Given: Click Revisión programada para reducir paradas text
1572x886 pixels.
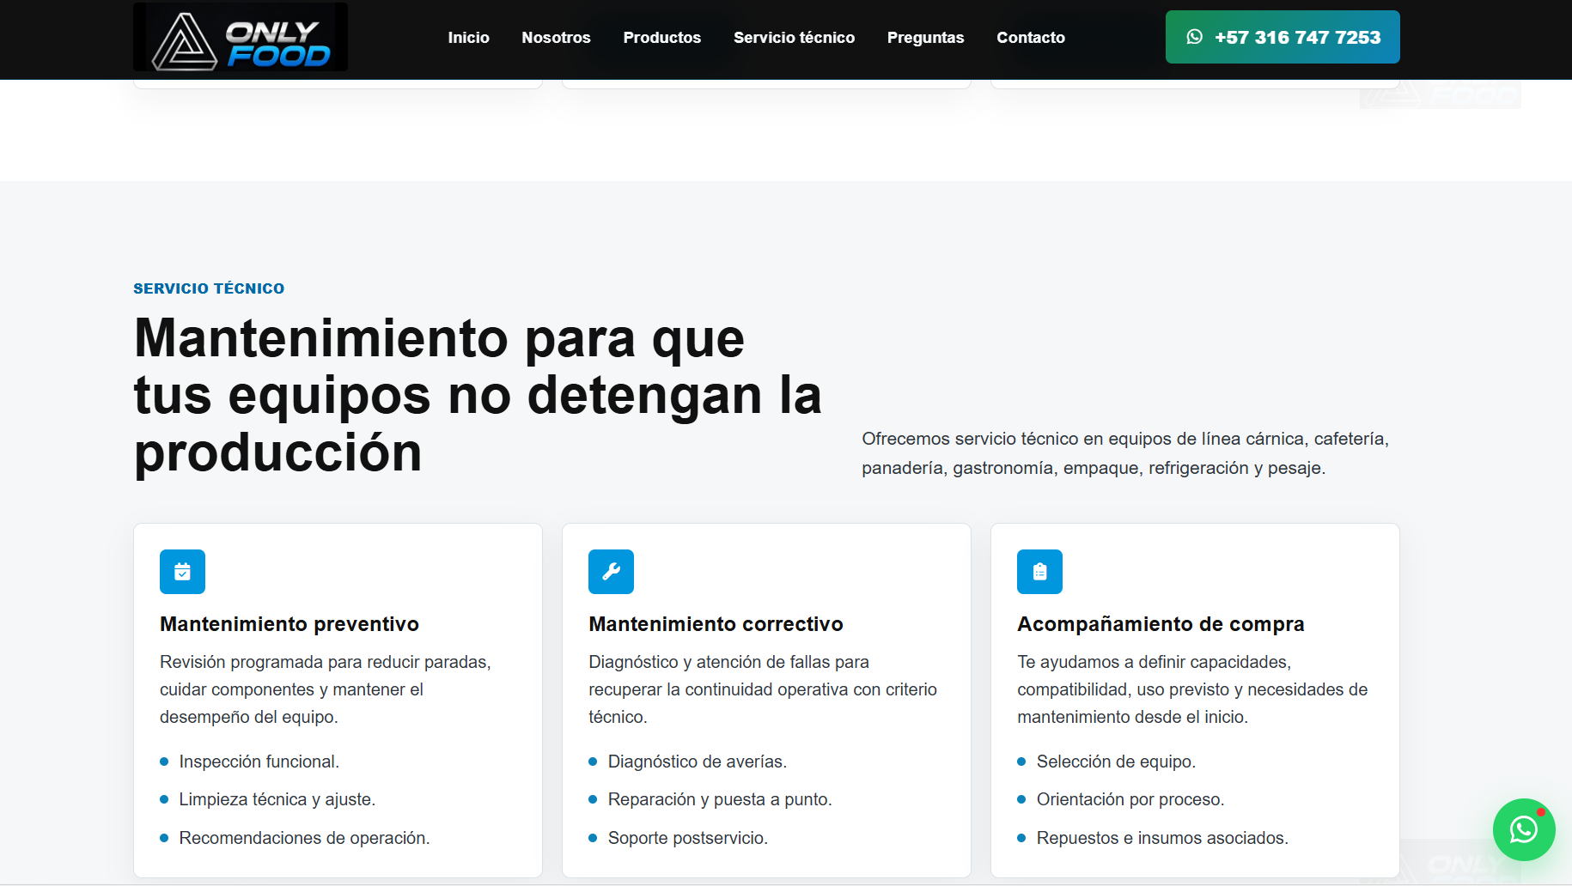Looking at the screenshot, I should [326, 689].
